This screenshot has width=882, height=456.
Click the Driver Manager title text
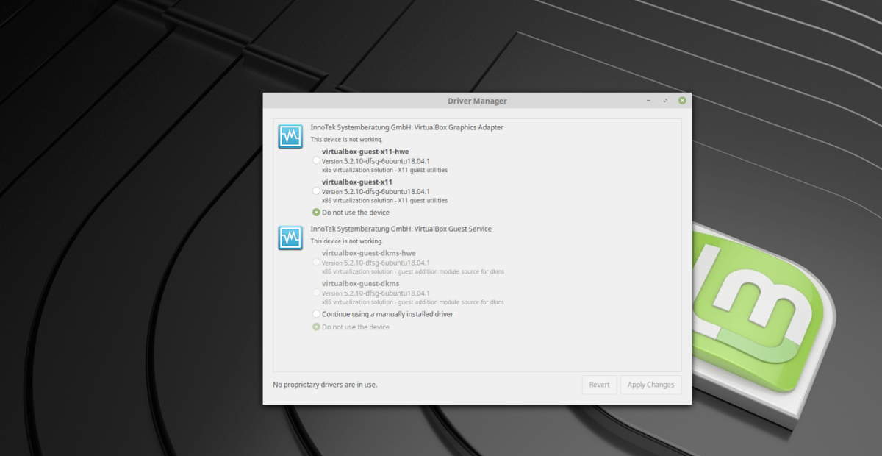(x=477, y=101)
